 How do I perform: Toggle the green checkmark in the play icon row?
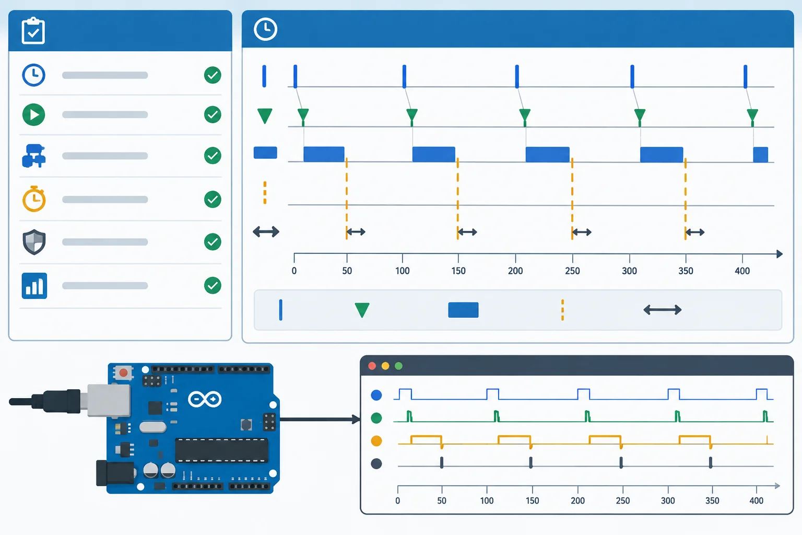point(213,114)
